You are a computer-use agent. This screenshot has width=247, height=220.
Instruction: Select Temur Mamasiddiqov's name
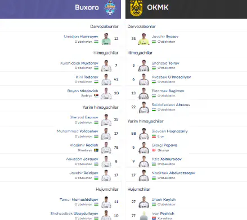coord(79,200)
